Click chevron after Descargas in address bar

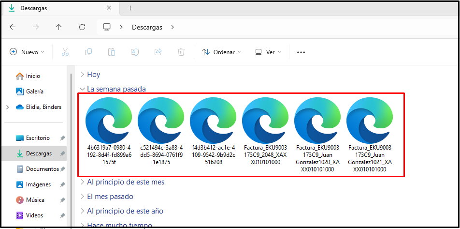coord(172,27)
